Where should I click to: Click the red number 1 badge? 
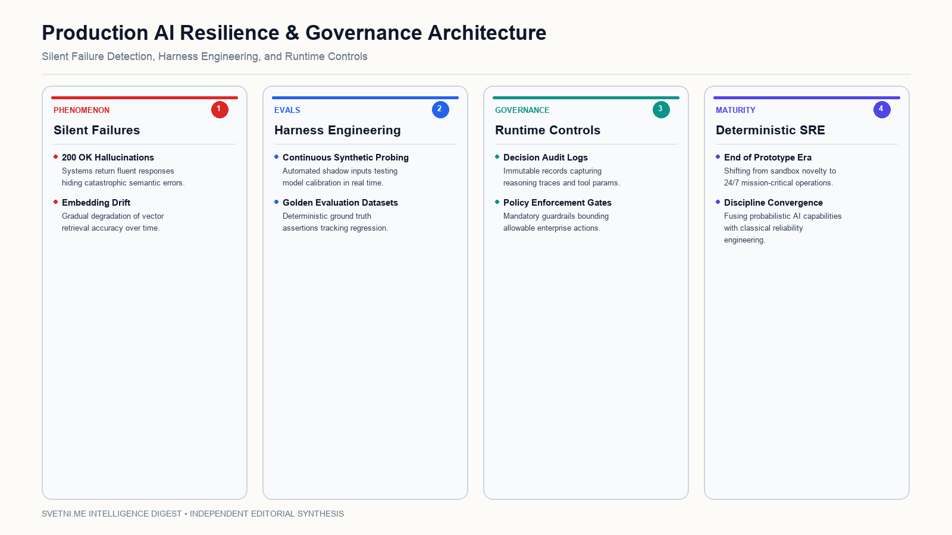(220, 109)
